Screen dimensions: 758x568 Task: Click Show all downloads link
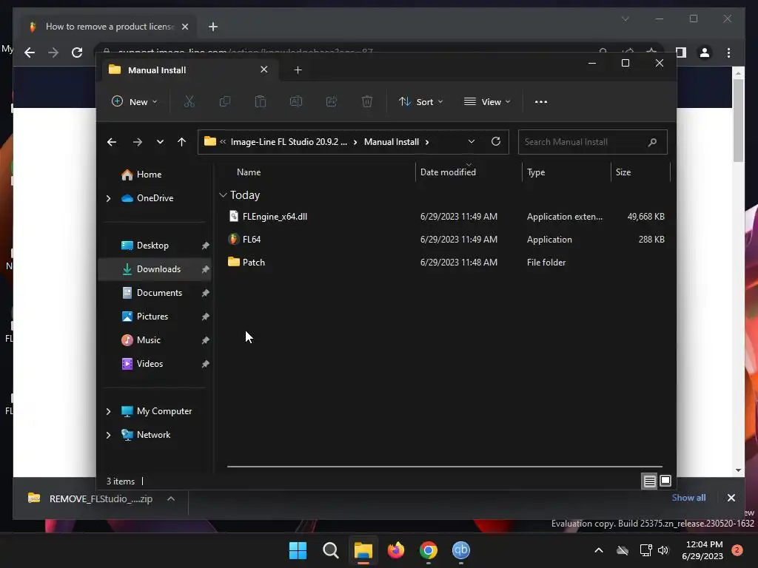pos(688,498)
